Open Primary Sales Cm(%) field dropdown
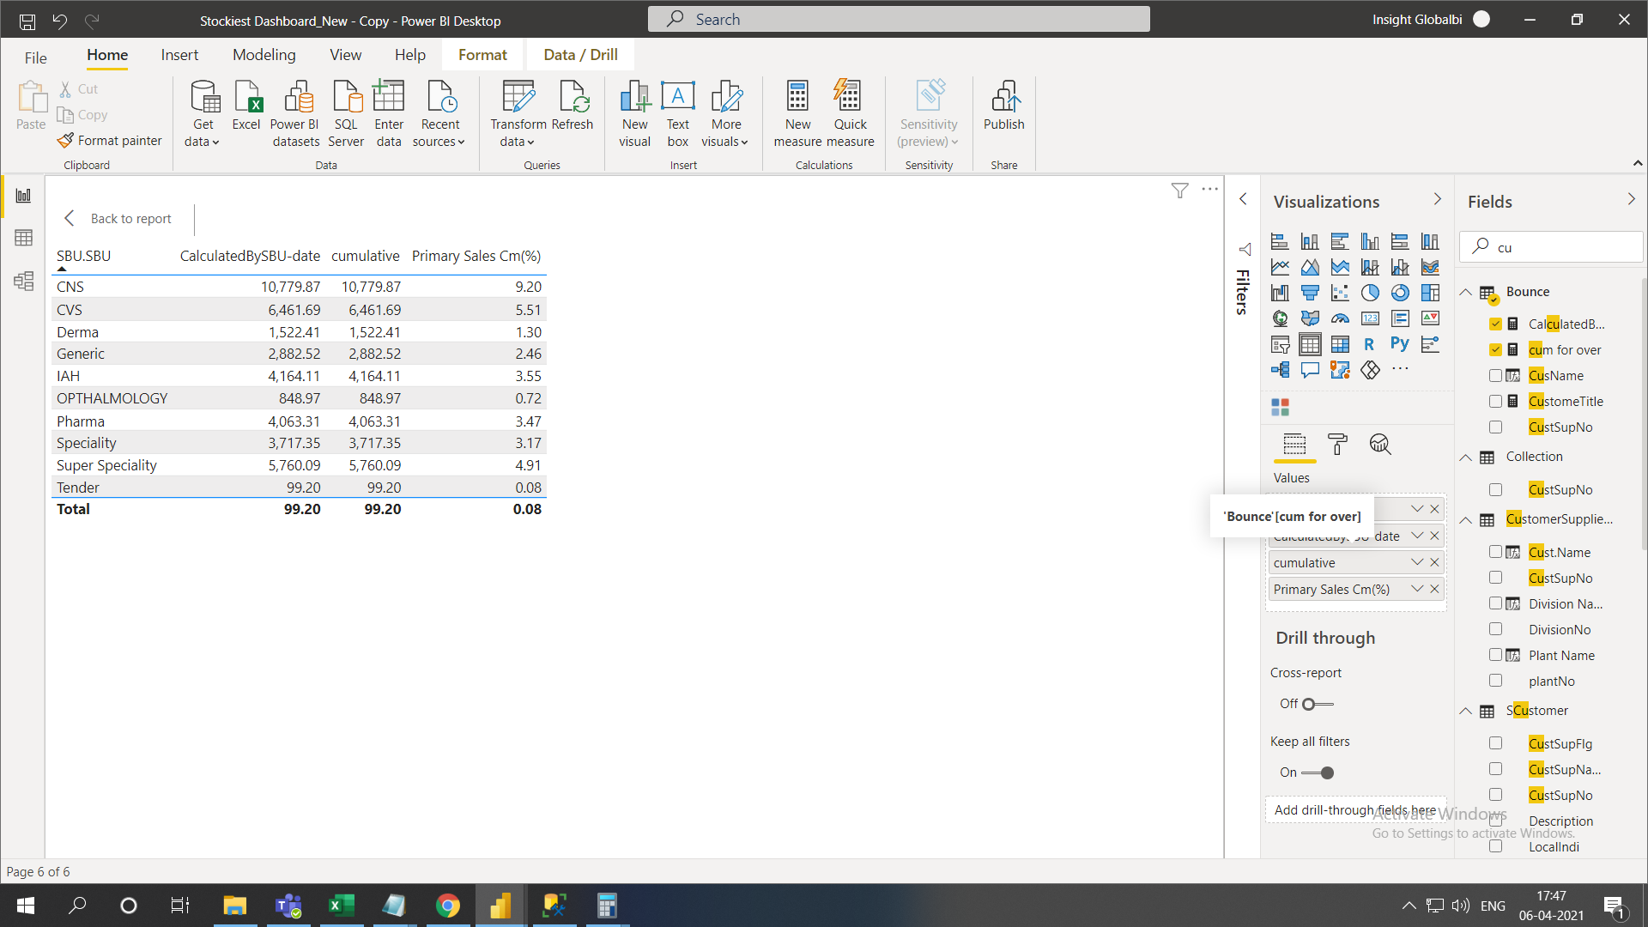The width and height of the screenshot is (1648, 927). (1417, 589)
